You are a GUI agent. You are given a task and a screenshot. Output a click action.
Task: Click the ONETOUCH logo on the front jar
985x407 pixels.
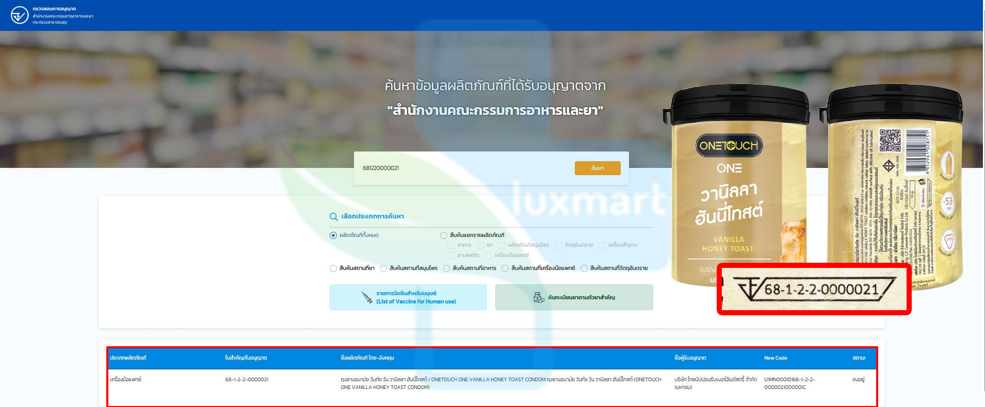pyautogui.click(x=728, y=146)
